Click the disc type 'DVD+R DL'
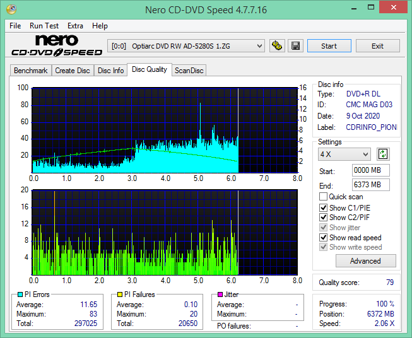This screenshot has height=338, width=412. tap(363, 94)
